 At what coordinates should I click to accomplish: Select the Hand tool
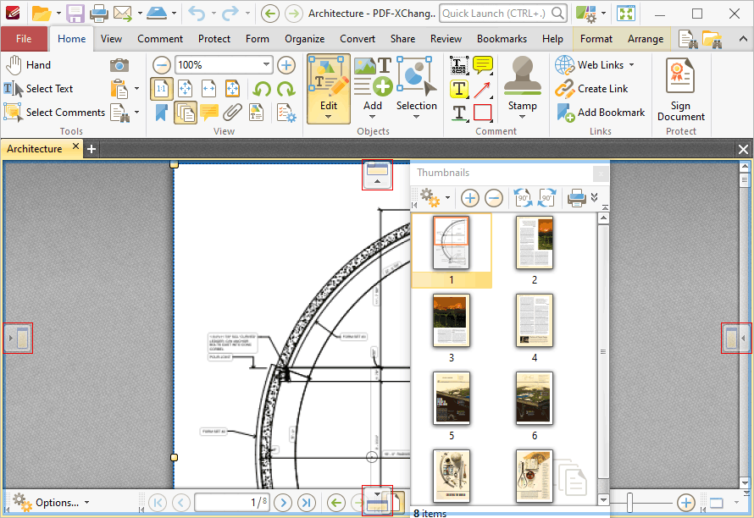coord(28,65)
